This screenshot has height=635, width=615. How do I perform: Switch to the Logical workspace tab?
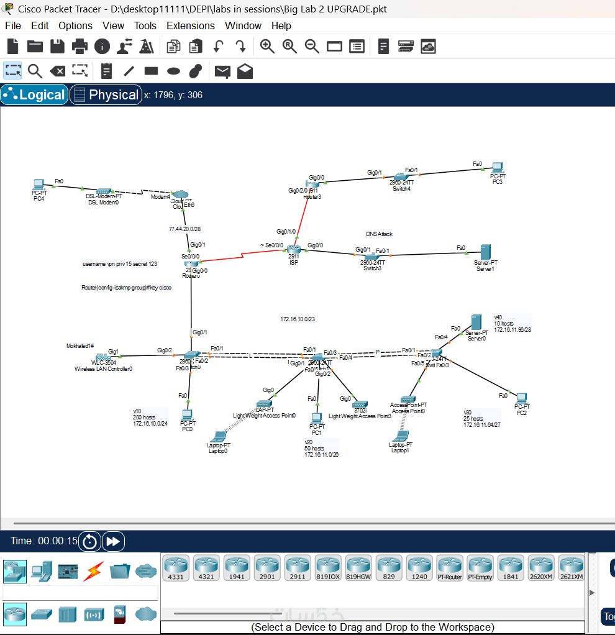click(34, 95)
